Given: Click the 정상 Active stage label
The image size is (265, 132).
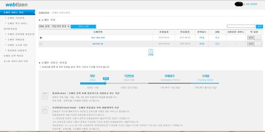Looking at the screenshot, I should click(x=92, y=76).
